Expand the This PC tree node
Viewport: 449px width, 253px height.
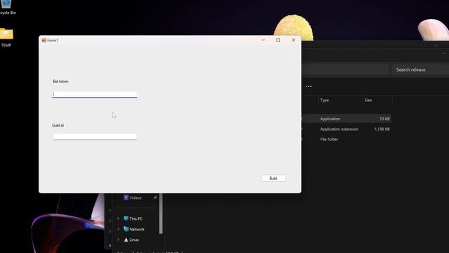[119, 219]
